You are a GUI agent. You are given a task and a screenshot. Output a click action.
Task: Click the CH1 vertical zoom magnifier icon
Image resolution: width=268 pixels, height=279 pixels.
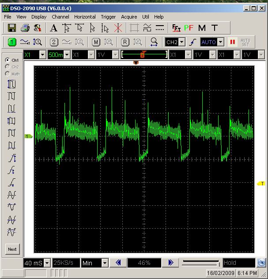point(38,42)
